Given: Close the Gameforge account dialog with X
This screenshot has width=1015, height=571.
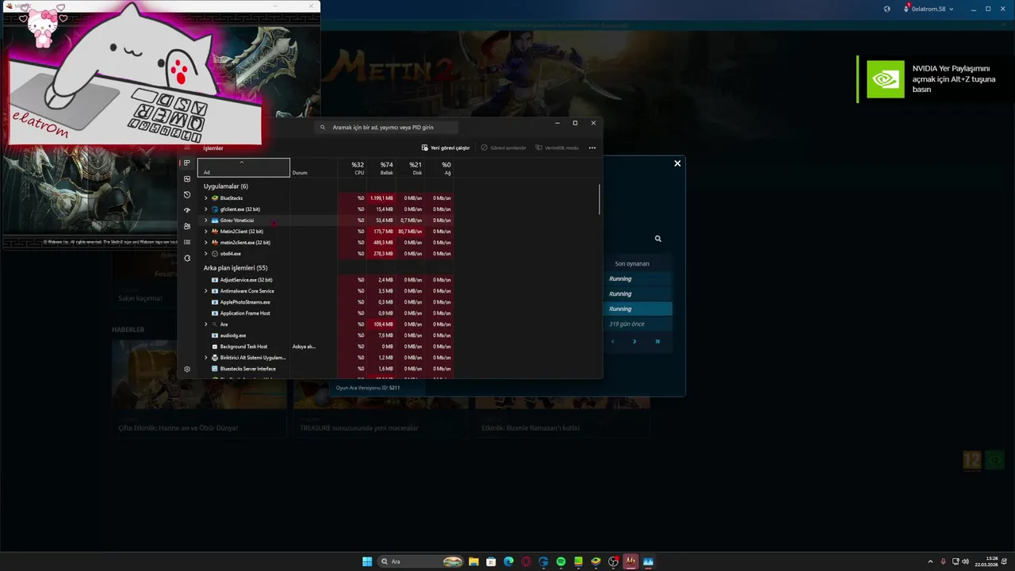Looking at the screenshot, I should [x=677, y=163].
